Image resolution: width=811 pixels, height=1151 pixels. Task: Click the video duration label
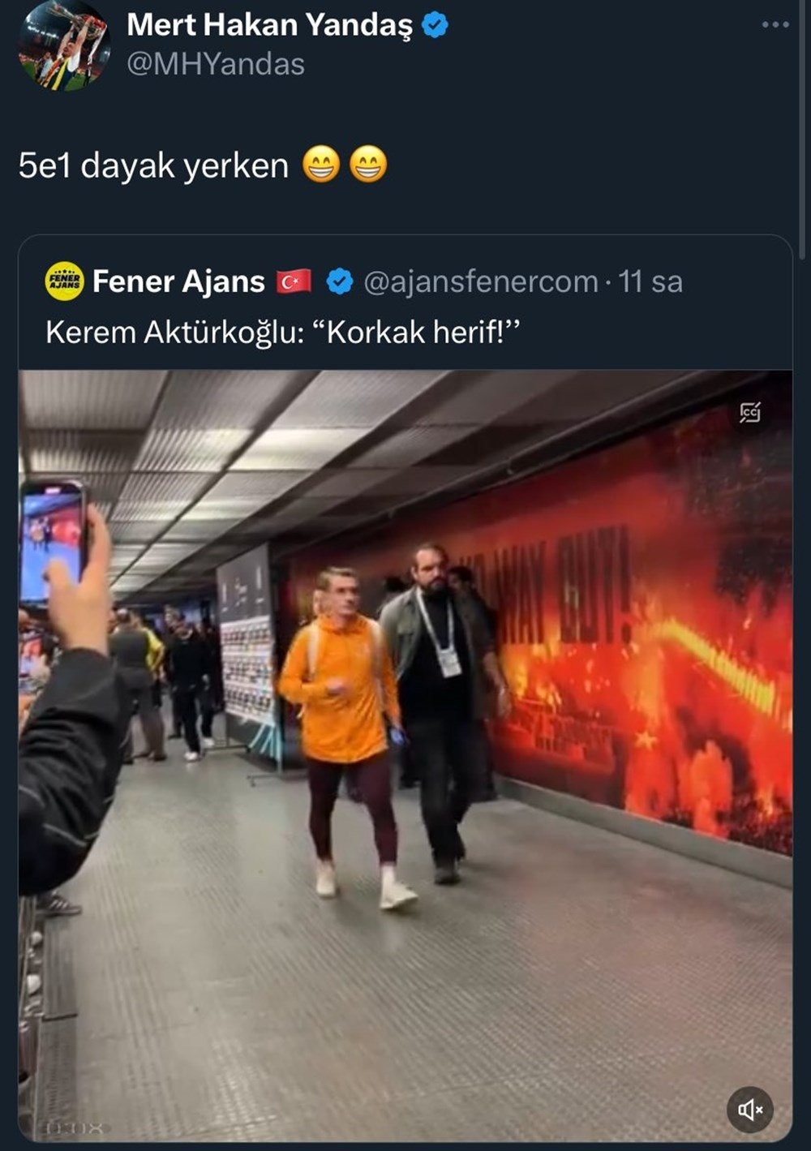pyautogui.click(x=75, y=1127)
